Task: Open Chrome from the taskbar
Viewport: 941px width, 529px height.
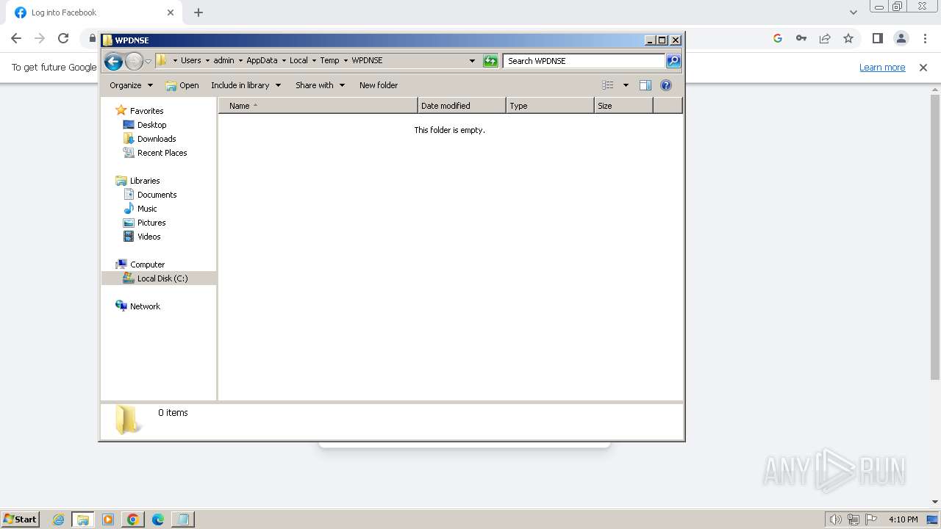Action: [x=133, y=519]
